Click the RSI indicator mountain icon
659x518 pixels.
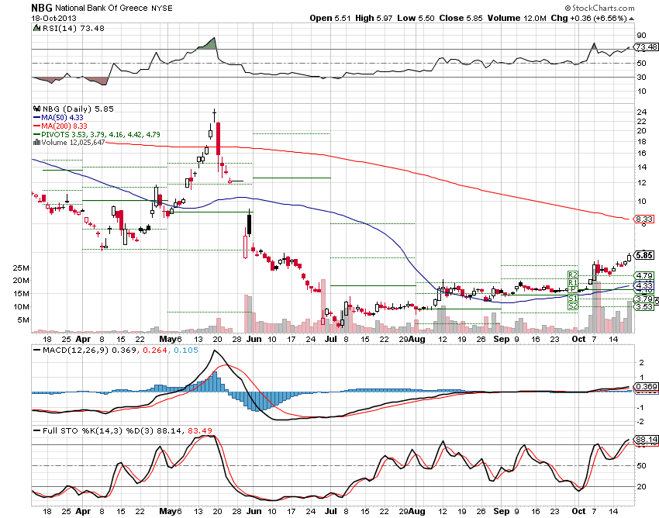coord(36,28)
